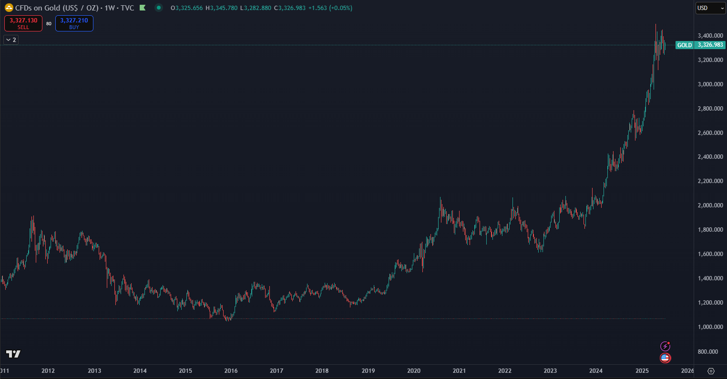The width and height of the screenshot is (727, 379).
Task: Expand the collapsed indicators legend showing 2
Action: [11, 40]
